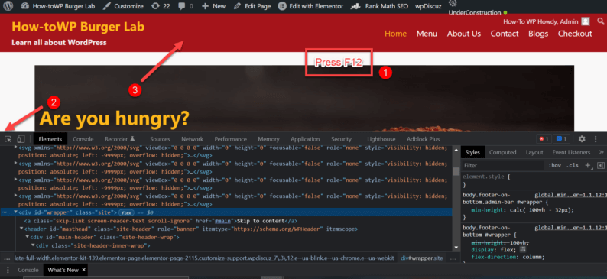Open the Memory panel tab
Image resolution: width=607 pixels, height=279 pixels.
pos(268,139)
